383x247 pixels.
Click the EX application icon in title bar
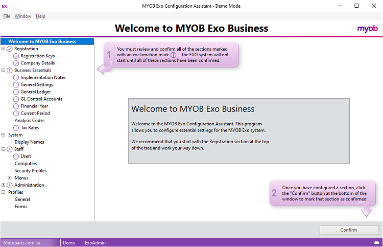point(5,6)
